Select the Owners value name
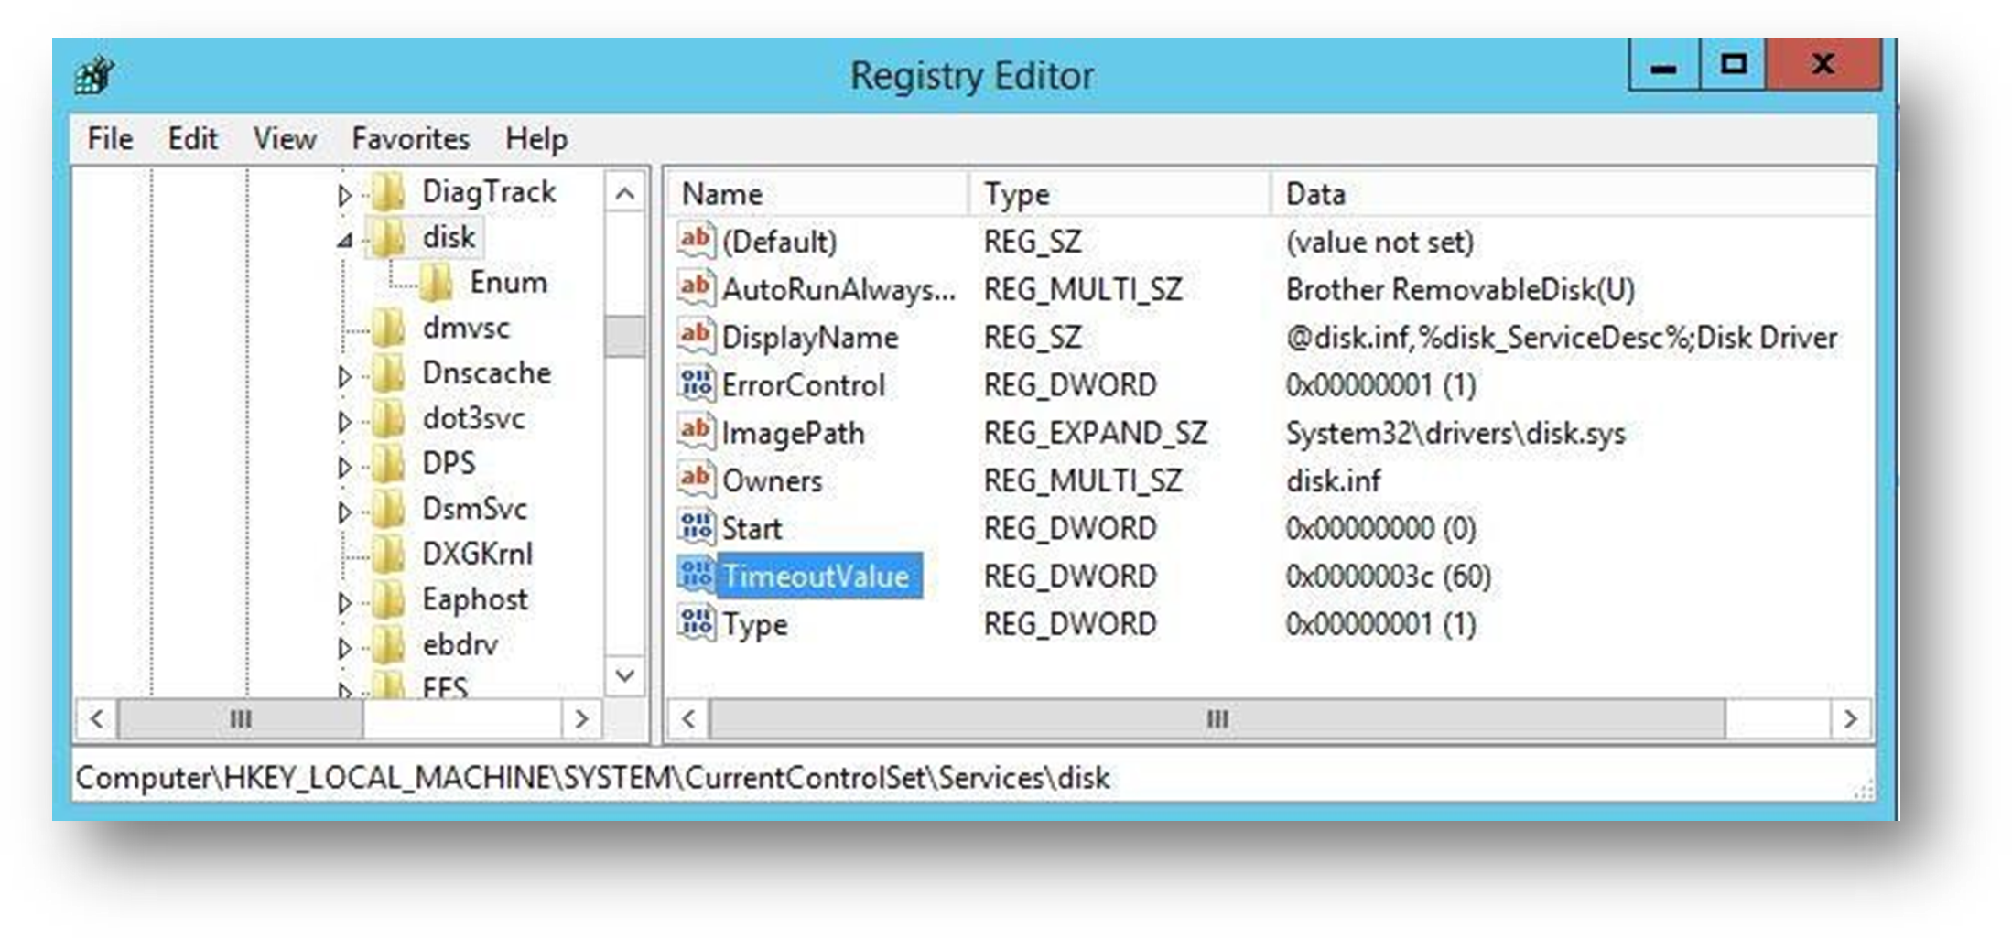This screenshot has width=2012, height=938. [772, 480]
